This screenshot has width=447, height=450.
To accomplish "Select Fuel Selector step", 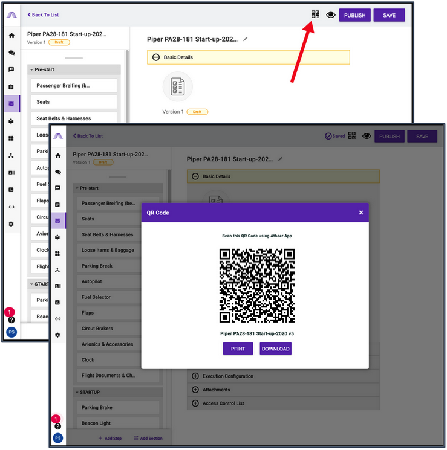I will (x=109, y=297).
